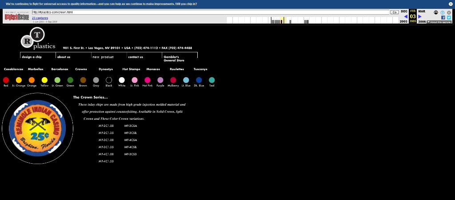Pick the Yellow color swatch

tap(44, 80)
